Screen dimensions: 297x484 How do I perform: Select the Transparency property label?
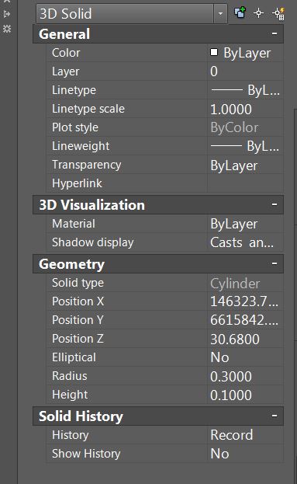click(87, 165)
